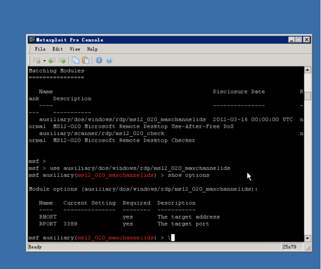
Task: Click 'Use-After-Free DoS' description text
Action: pos(202,126)
